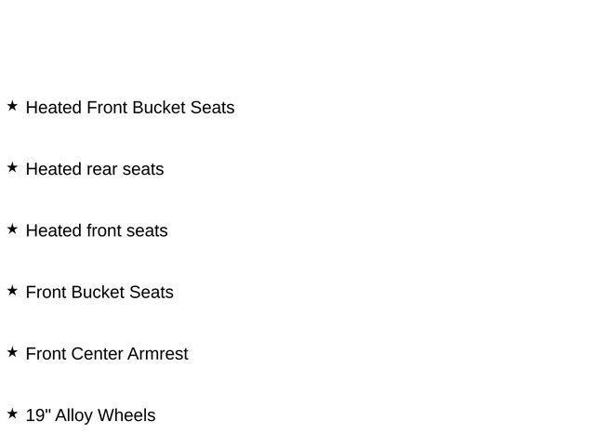
Task: Select the star bullet before Front Center Armrest
Action: point(12,352)
